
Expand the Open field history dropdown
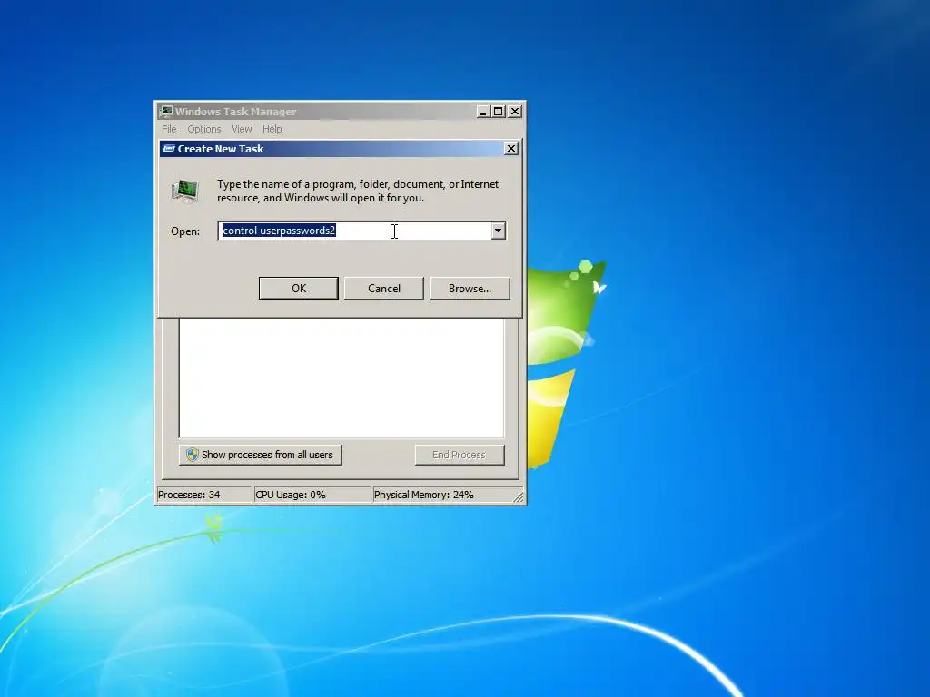[x=499, y=231]
